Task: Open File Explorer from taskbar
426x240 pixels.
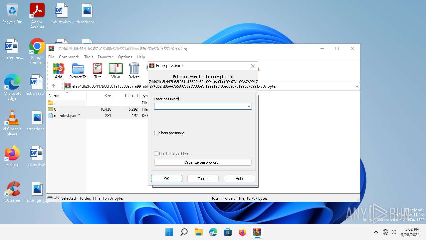Action: click(198, 232)
